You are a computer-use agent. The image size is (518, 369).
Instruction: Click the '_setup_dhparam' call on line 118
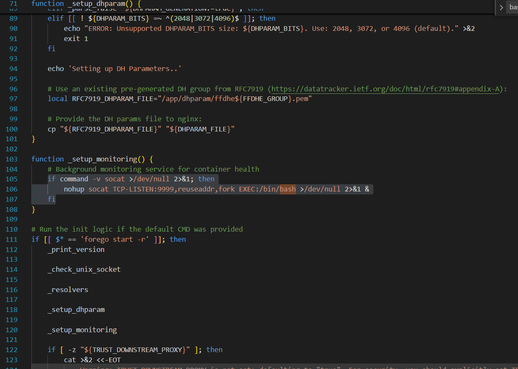tap(76, 309)
